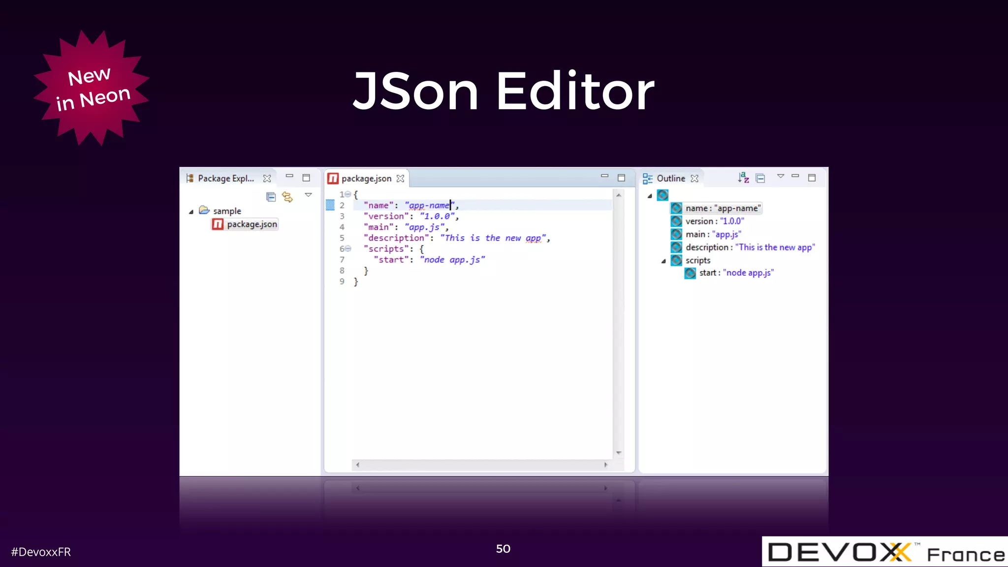Open the Outline view menu triangle
Screen dimensions: 1008x567
point(781,176)
